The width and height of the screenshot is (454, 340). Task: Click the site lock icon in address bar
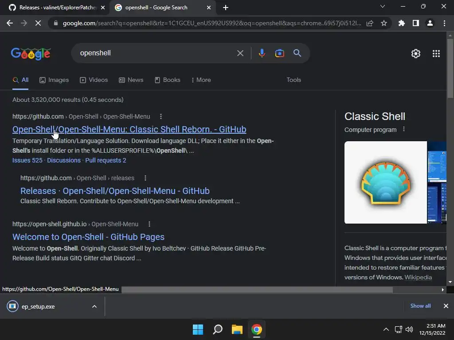click(x=56, y=23)
